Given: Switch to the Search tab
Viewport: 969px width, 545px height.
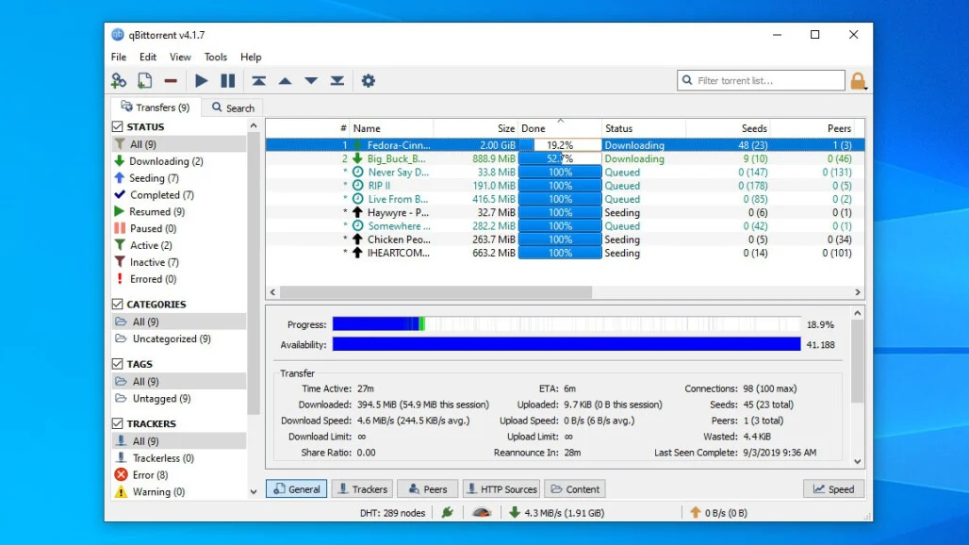Looking at the screenshot, I should click(232, 107).
